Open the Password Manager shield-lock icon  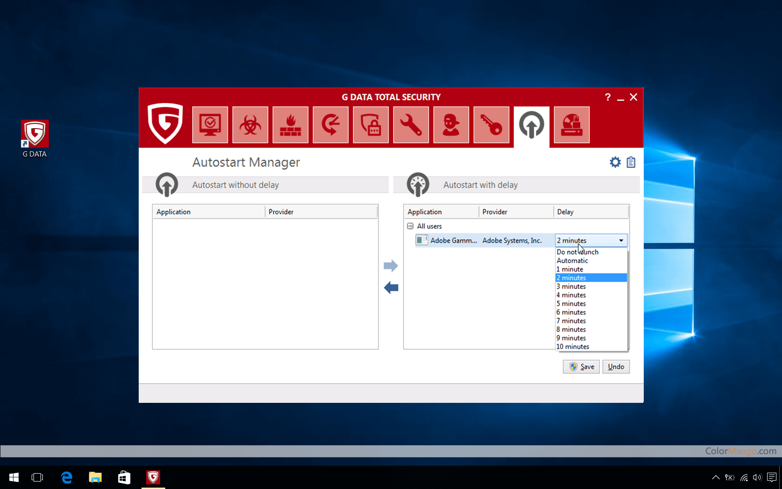(x=371, y=125)
